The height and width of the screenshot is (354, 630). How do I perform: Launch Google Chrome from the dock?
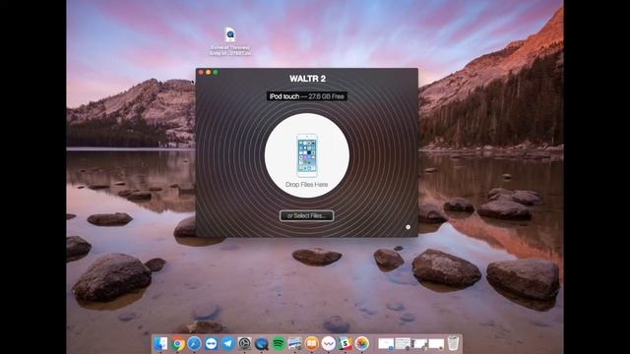pyautogui.click(x=177, y=343)
